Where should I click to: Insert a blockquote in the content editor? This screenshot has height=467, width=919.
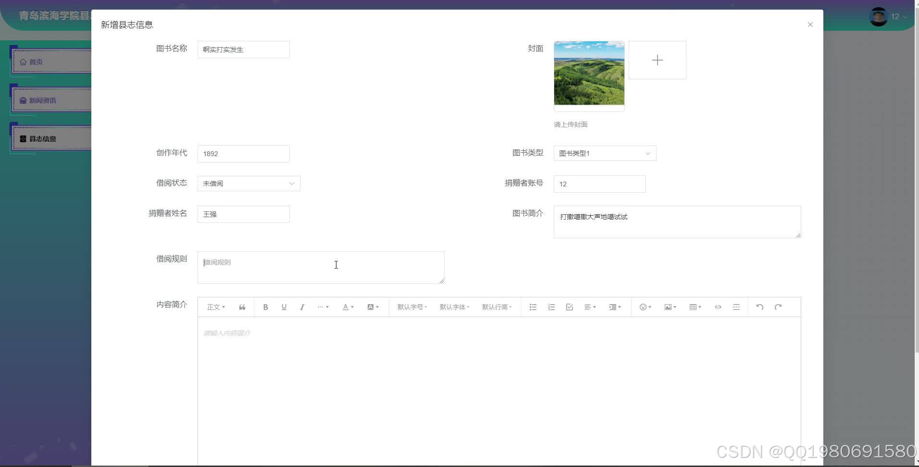(242, 307)
